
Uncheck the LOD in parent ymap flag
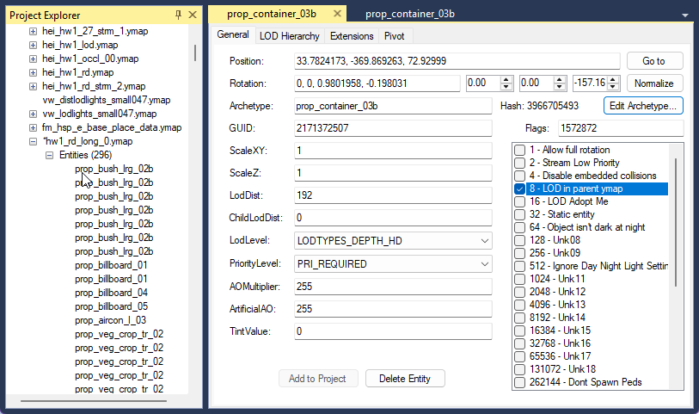click(519, 188)
